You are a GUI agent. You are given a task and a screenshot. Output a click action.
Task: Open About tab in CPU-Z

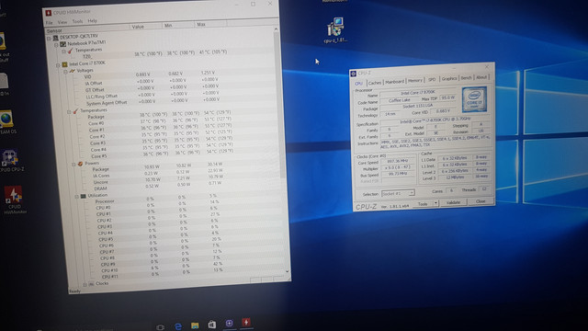tap(481, 77)
